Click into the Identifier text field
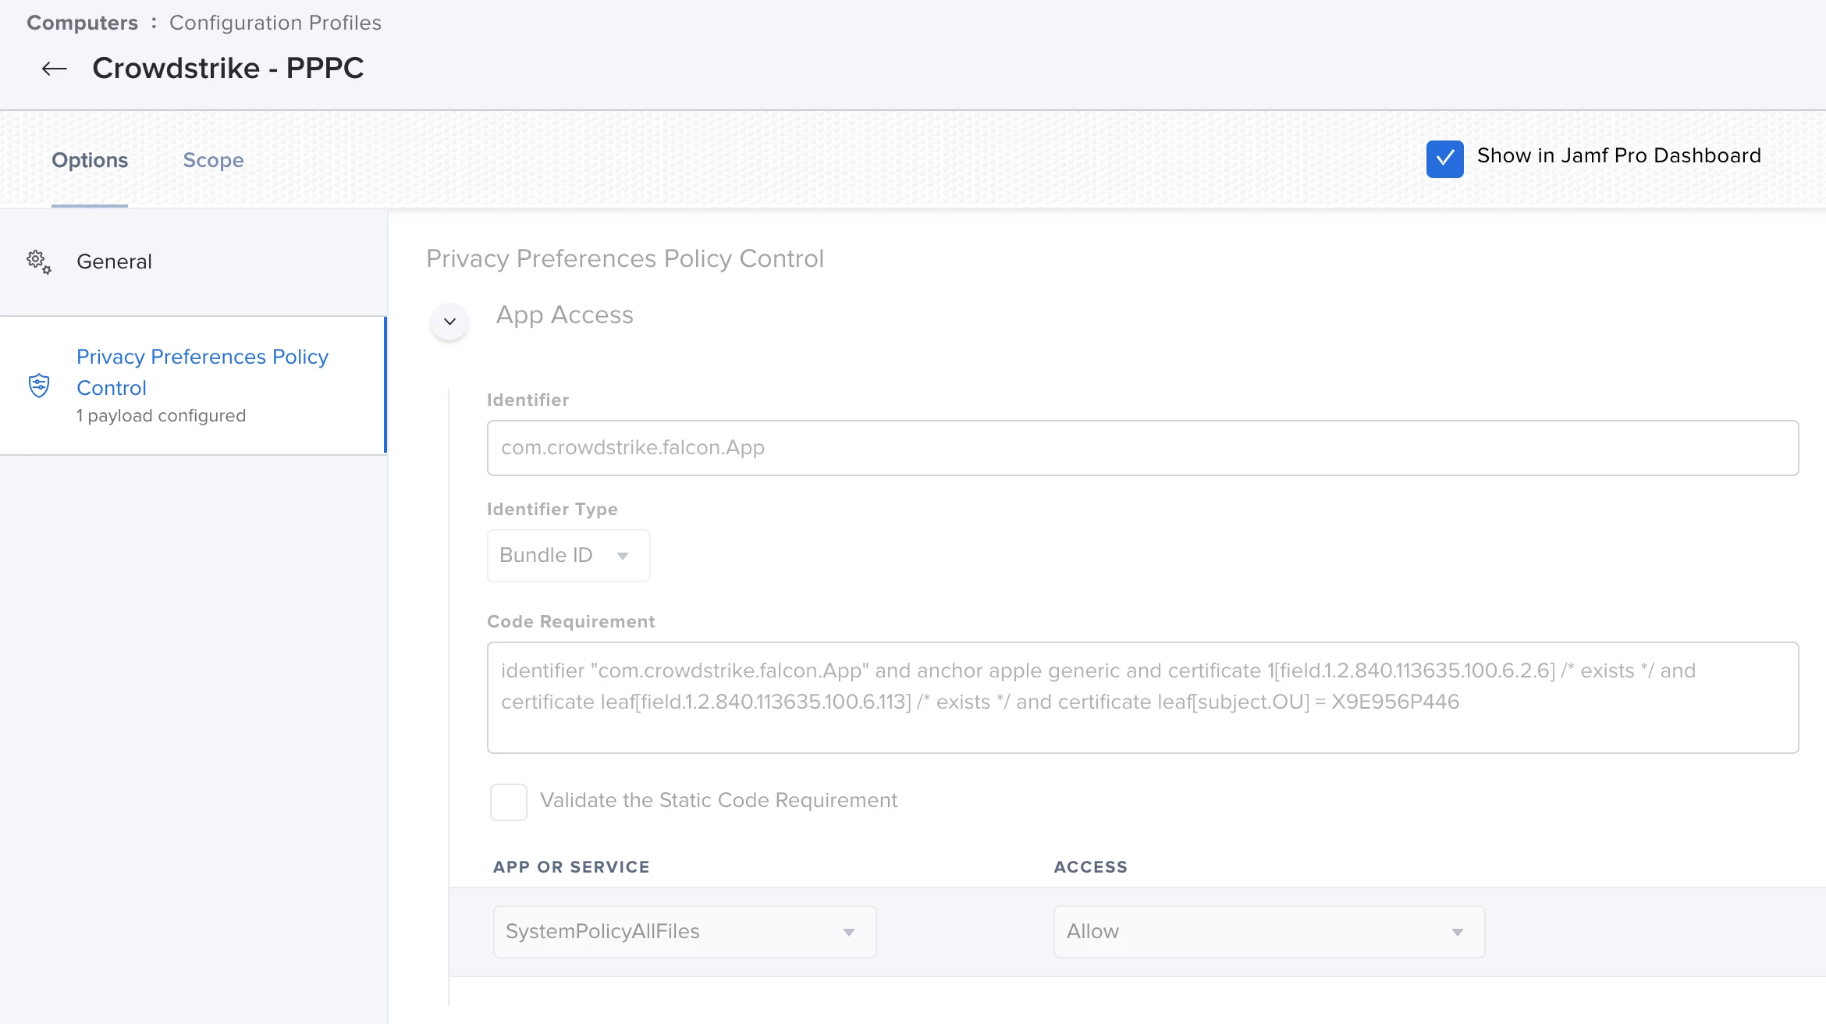The height and width of the screenshot is (1024, 1826). point(1142,448)
